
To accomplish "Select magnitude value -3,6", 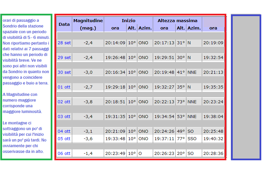I will pyautogui.click(x=88, y=139).
